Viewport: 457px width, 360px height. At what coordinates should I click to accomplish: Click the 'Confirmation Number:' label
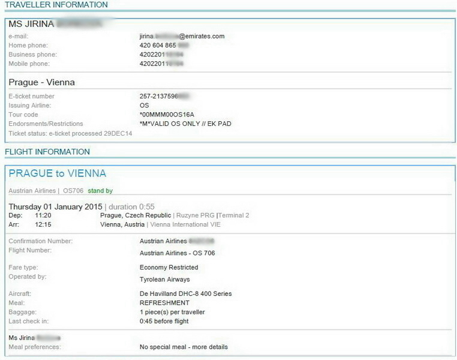[41, 241]
